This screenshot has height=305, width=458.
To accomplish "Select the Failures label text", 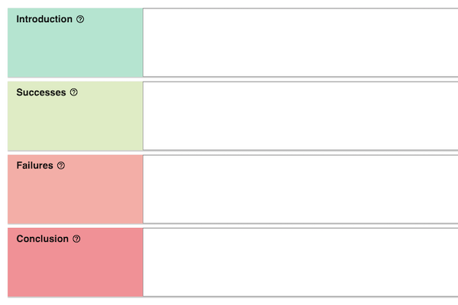I will click(34, 165).
